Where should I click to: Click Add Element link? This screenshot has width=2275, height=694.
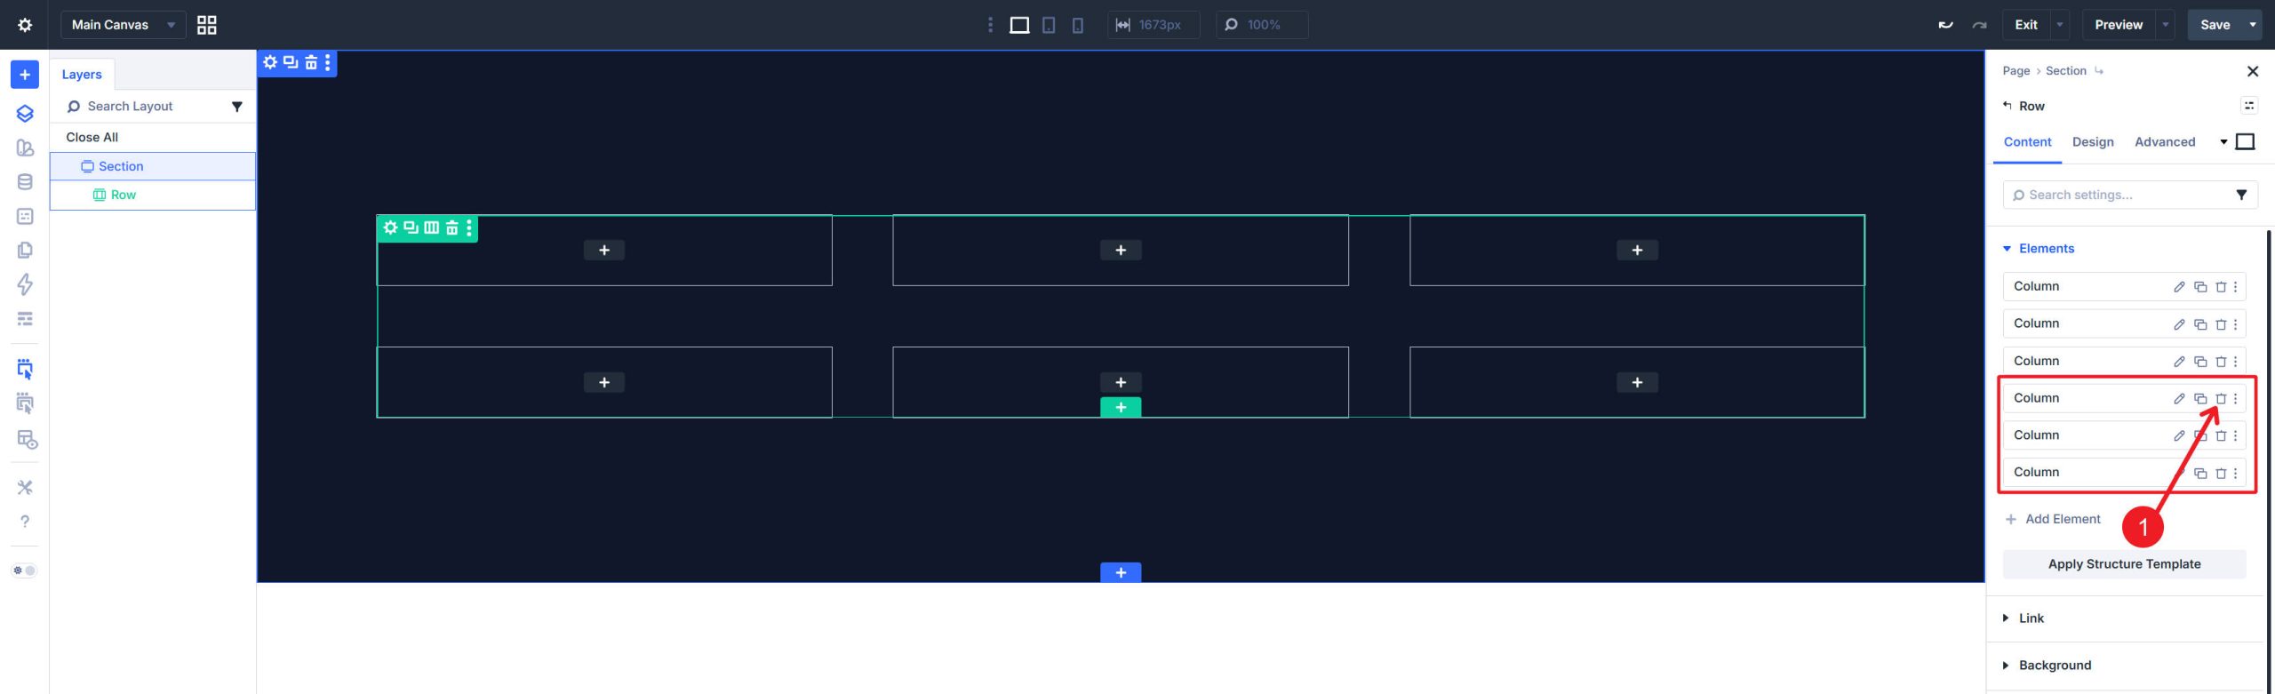click(2053, 519)
